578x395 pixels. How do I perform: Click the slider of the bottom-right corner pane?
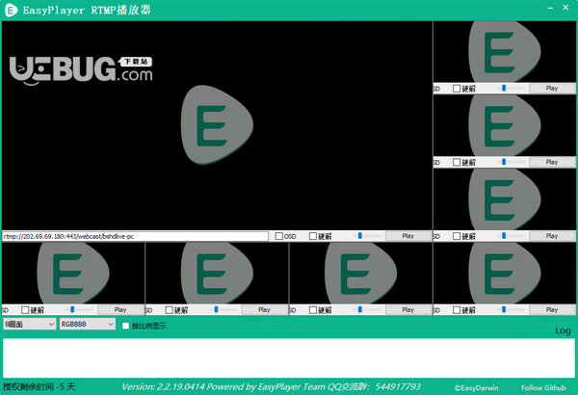511,309
